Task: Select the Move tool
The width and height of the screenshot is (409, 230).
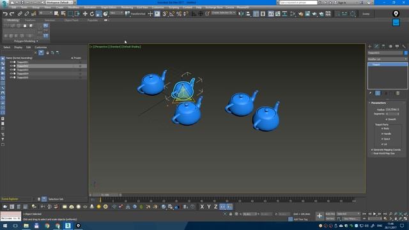Action: tap(85, 13)
